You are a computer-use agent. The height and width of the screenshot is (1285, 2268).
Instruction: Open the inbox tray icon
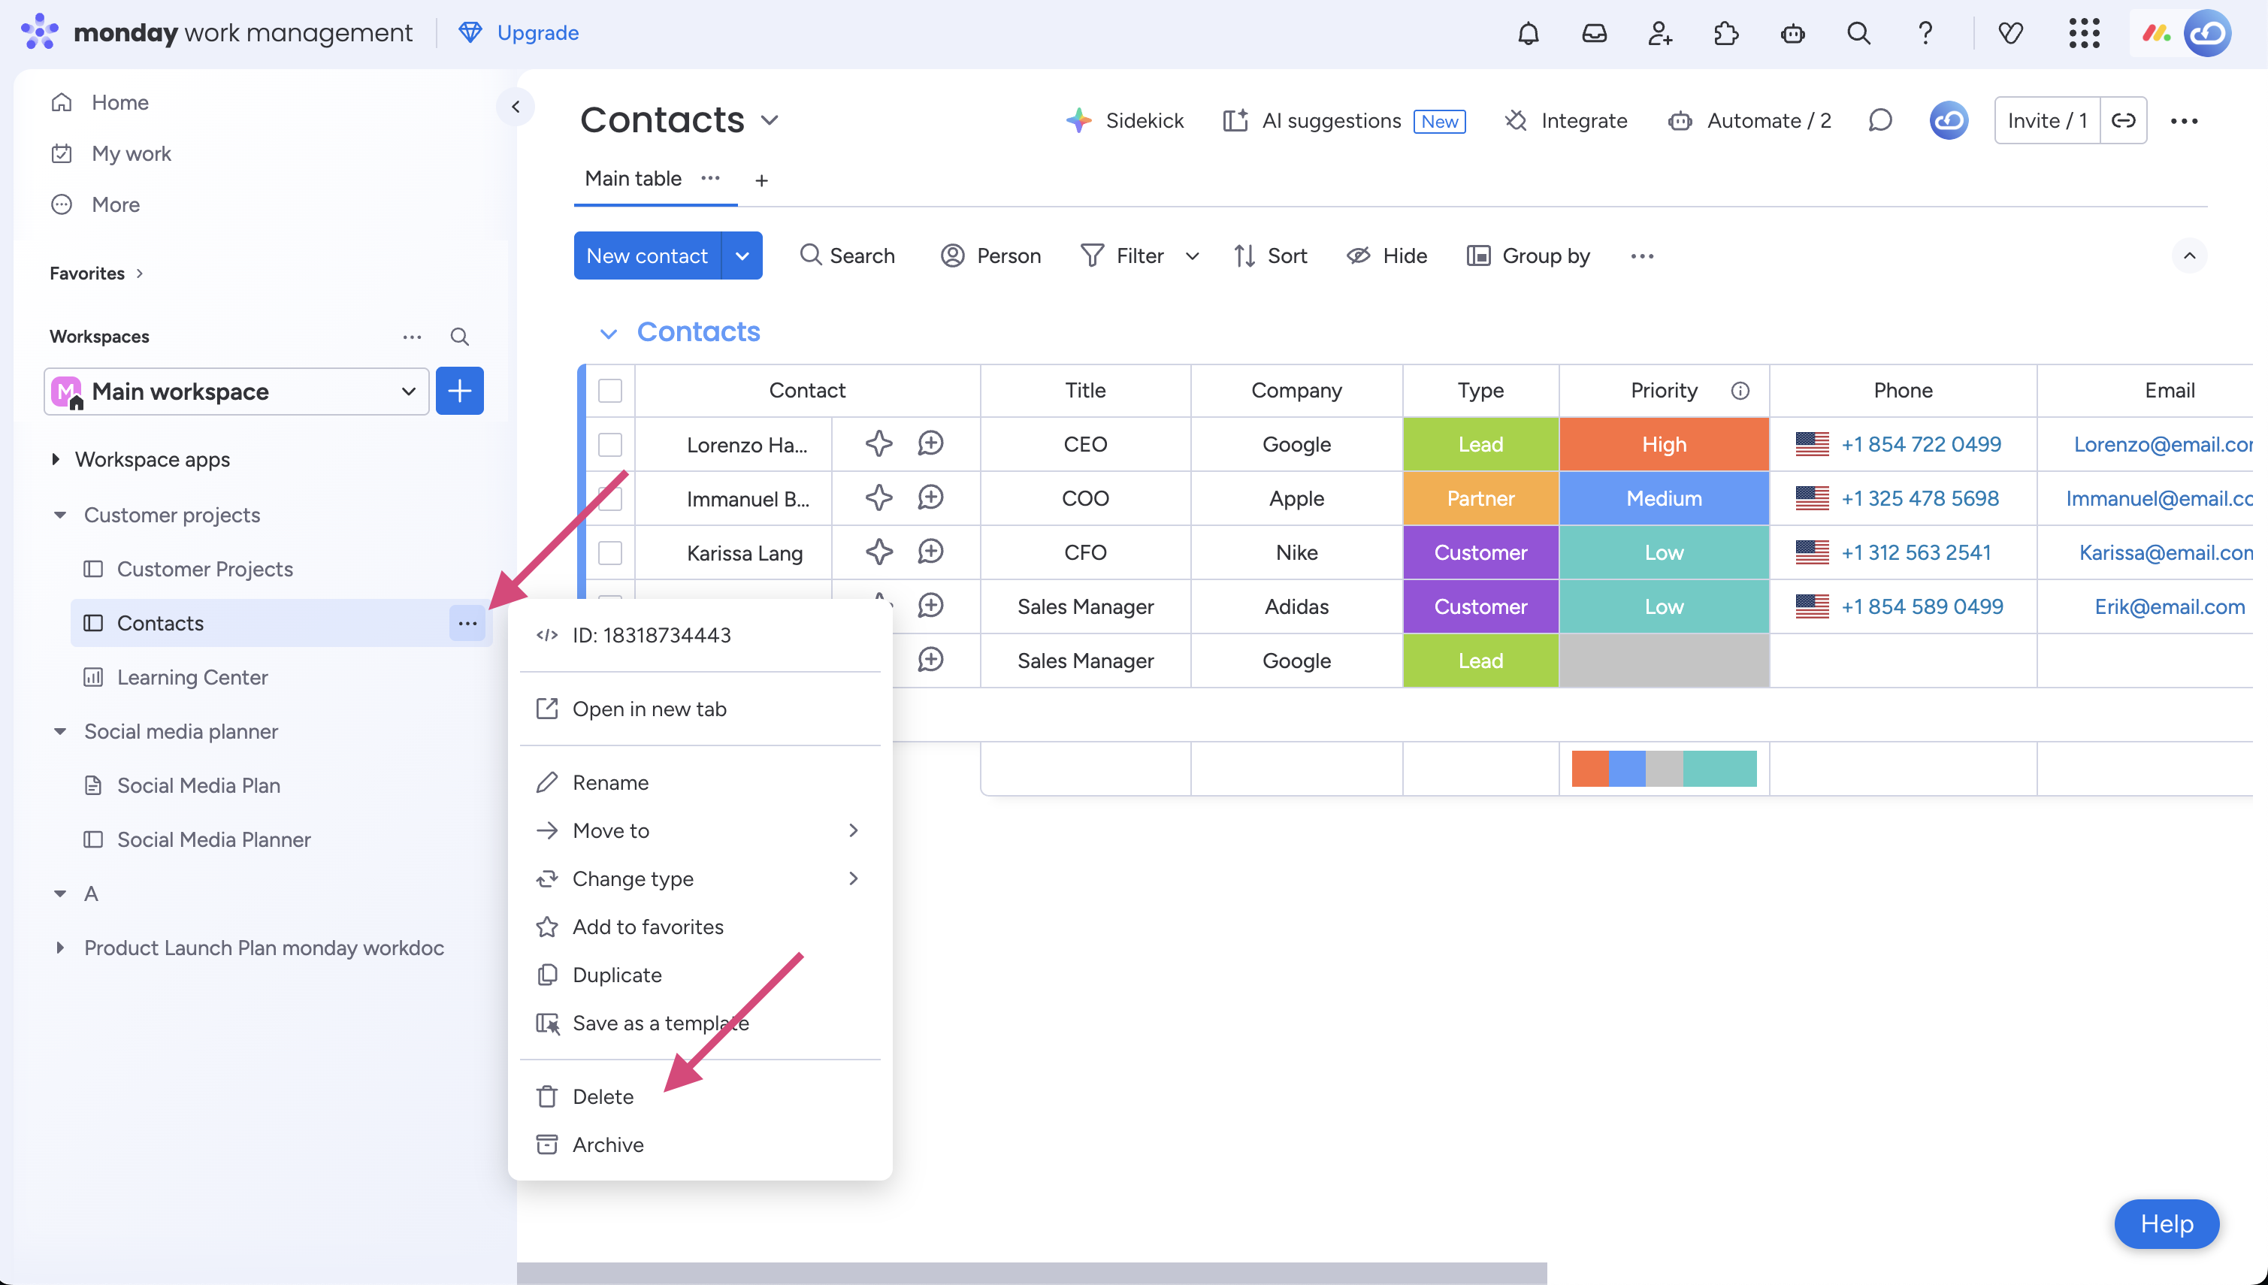pyautogui.click(x=1594, y=34)
